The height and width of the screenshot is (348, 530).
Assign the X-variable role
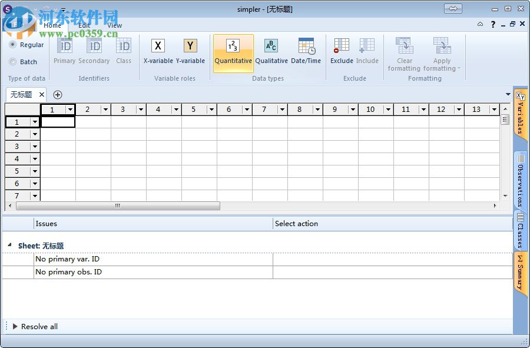pos(158,51)
